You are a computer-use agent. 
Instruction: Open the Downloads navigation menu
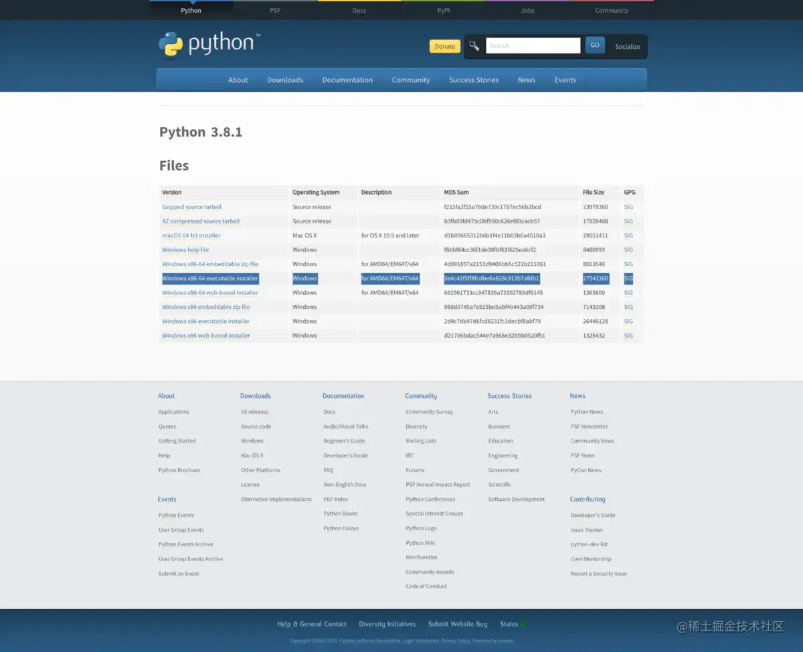(x=285, y=80)
